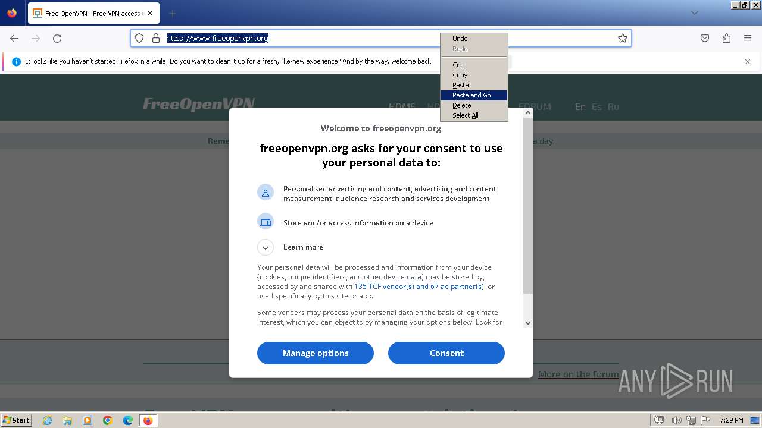Open the tracking protection shield icon
The image size is (762, 428).
(x=139, y=38)
